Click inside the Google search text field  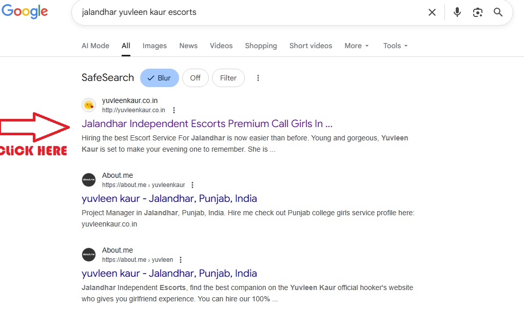tap(246, 12)
